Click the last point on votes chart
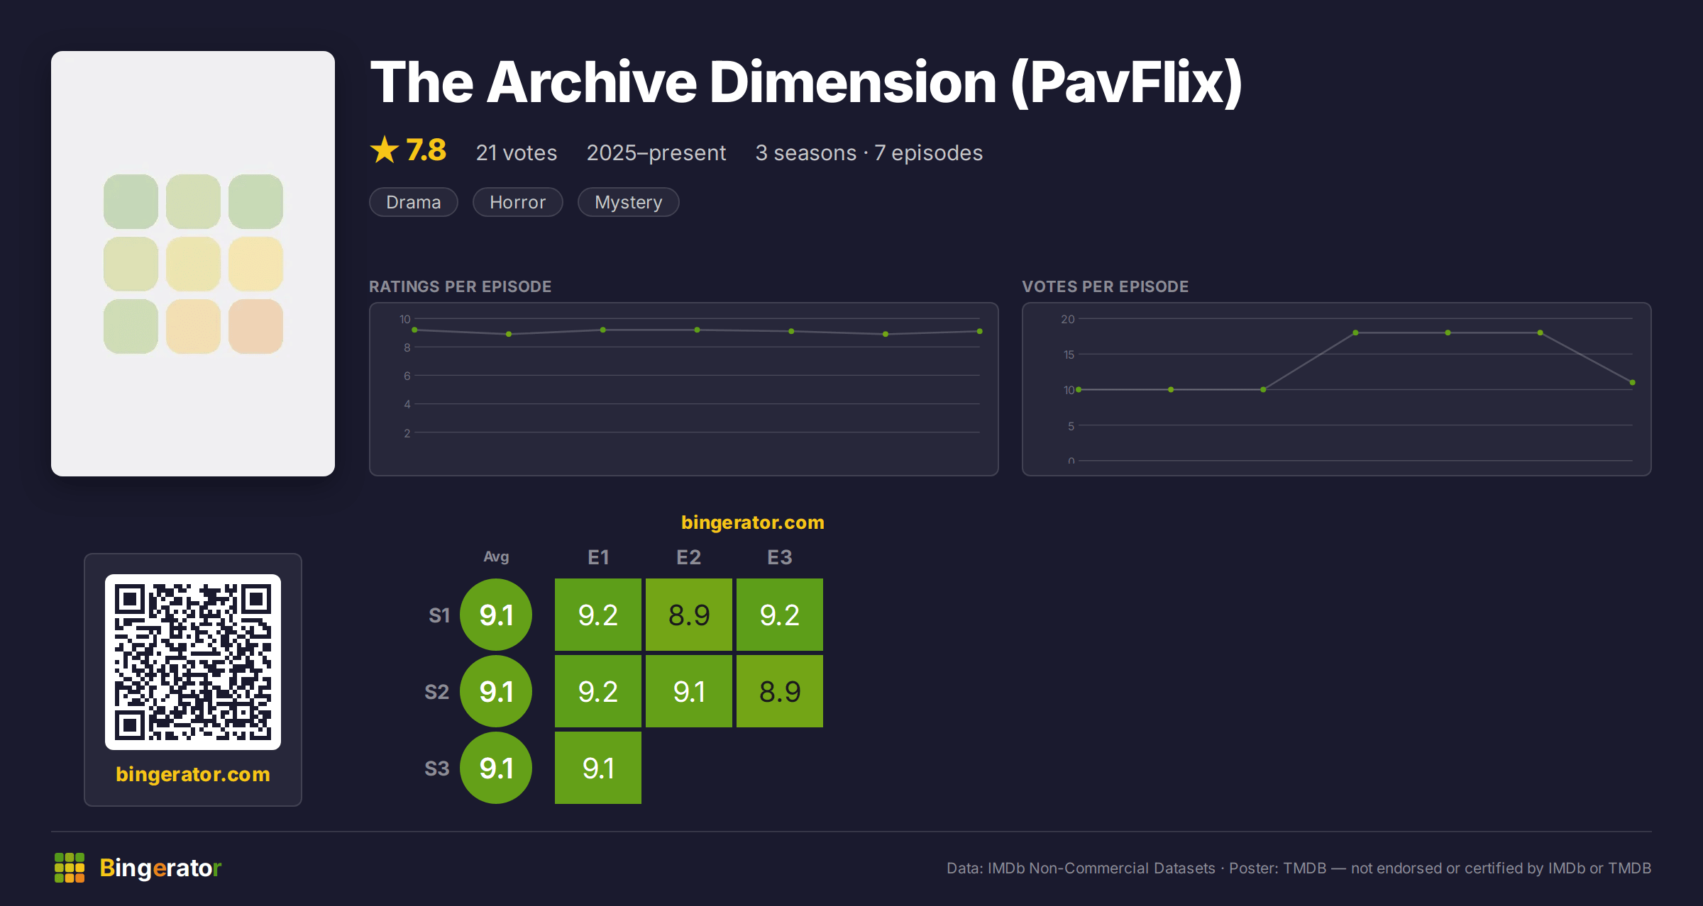Screen dimensions: 1703x906 [1633, 382]
